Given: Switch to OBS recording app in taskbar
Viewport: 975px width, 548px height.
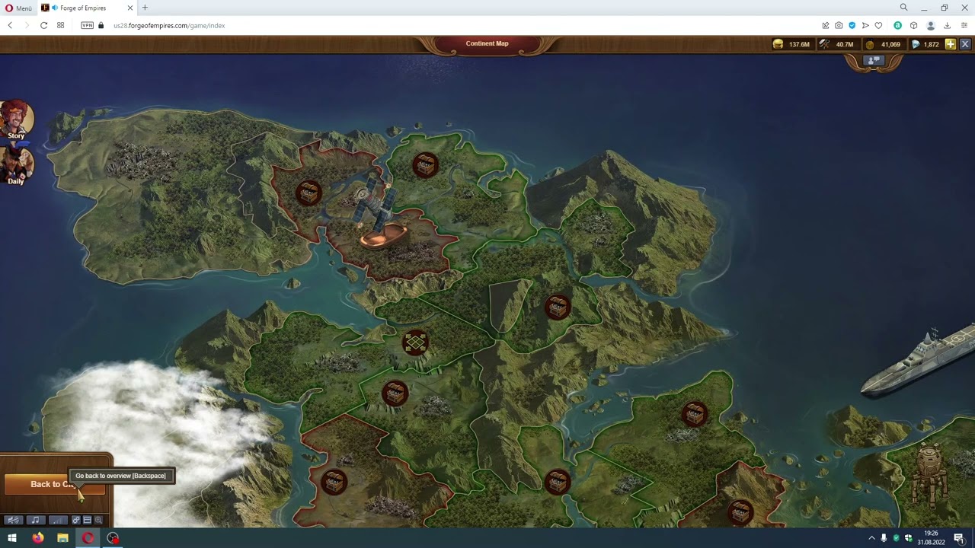Looking at the screenshot, I should (113, 538).
